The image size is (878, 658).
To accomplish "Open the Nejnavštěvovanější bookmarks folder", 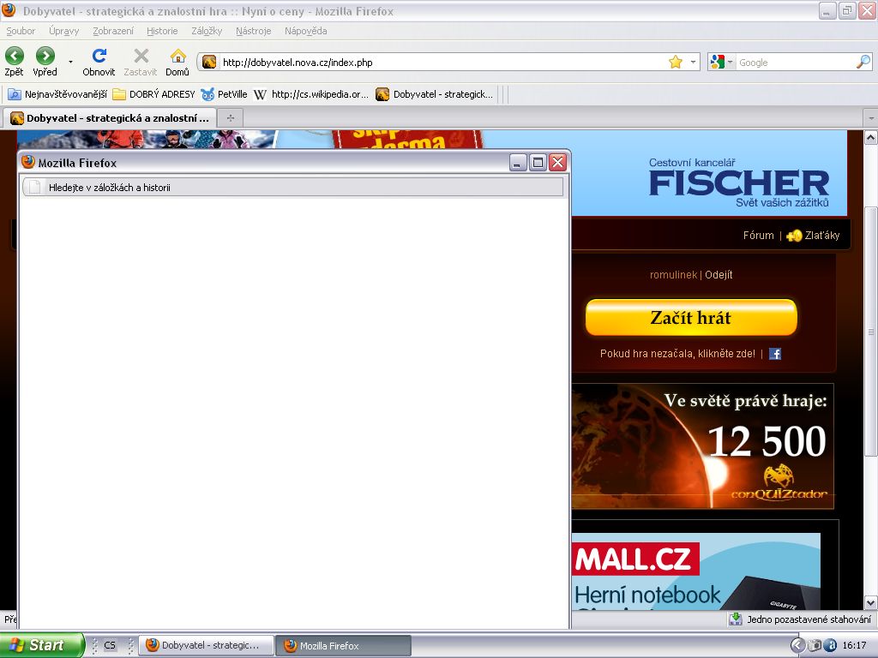I will coord(57,94).
